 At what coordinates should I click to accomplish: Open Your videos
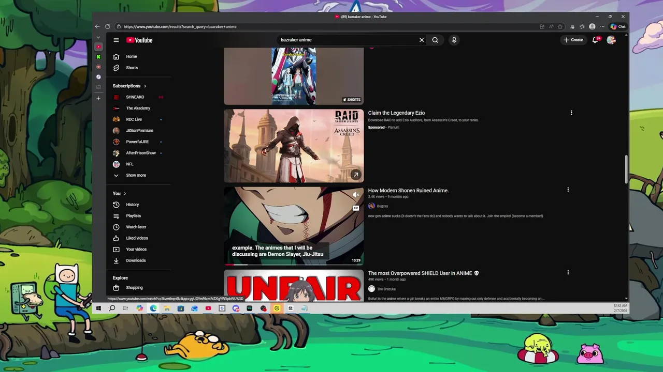coord(139,249)
